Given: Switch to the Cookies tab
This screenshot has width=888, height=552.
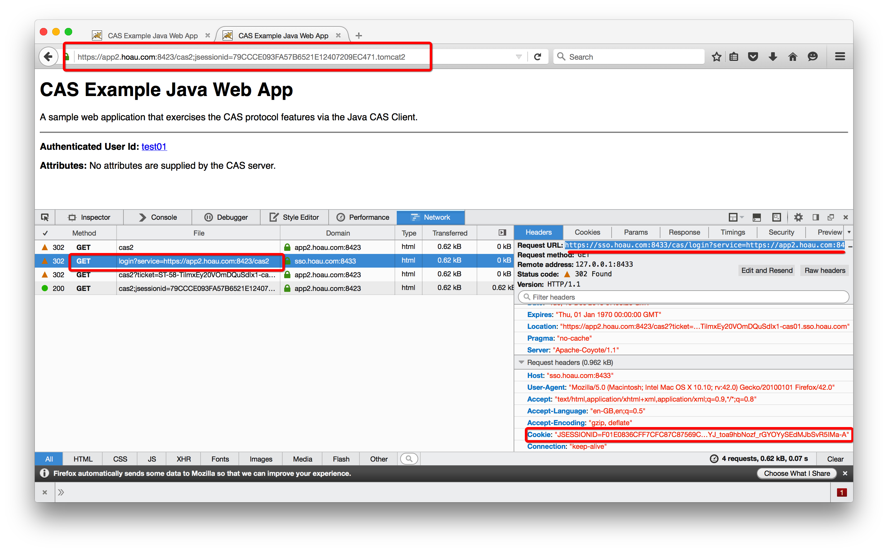Looking at the screenshot, I should pos(587,232).
